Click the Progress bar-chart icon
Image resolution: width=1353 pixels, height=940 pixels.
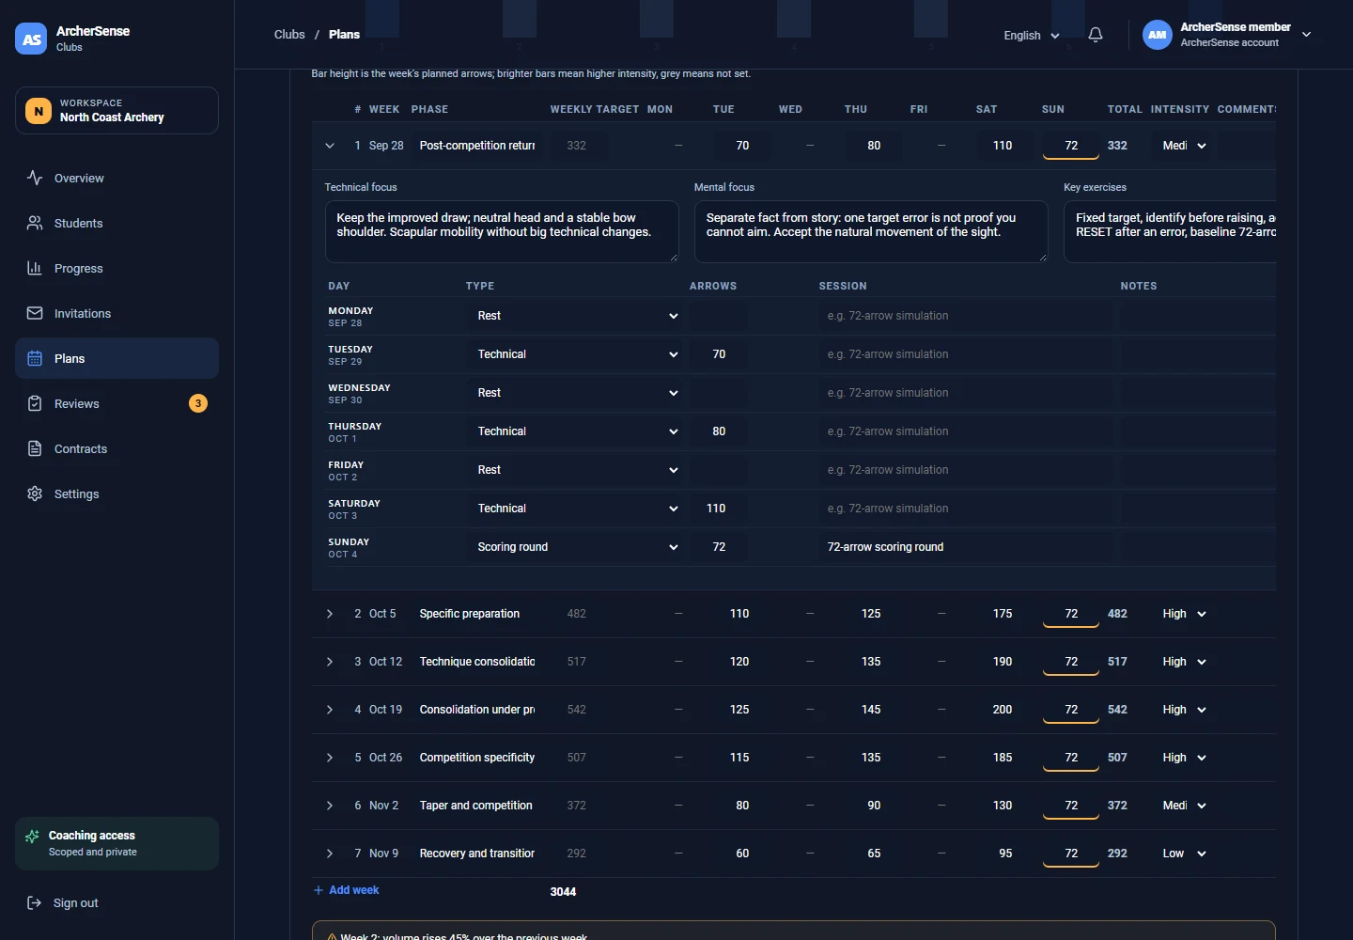(35, 268)
